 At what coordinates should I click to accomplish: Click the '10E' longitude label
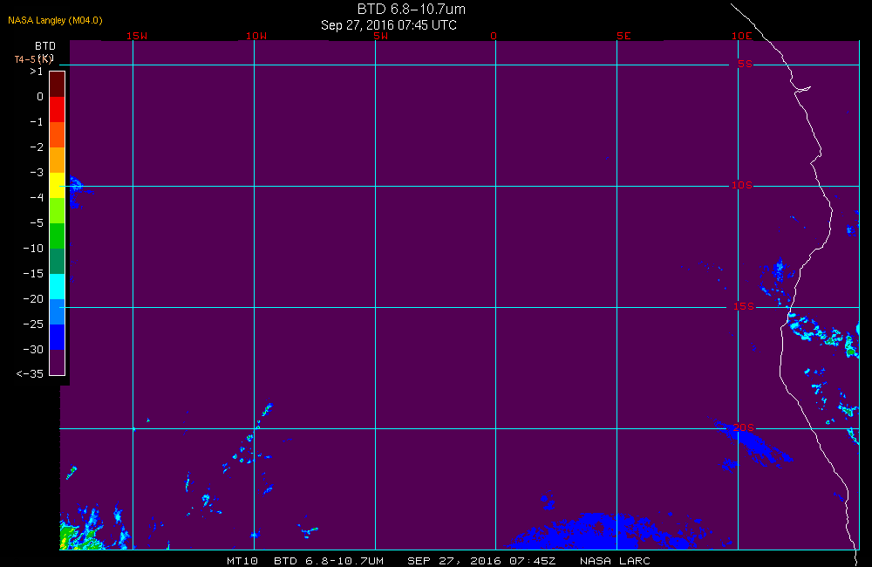tap(741, 36)
